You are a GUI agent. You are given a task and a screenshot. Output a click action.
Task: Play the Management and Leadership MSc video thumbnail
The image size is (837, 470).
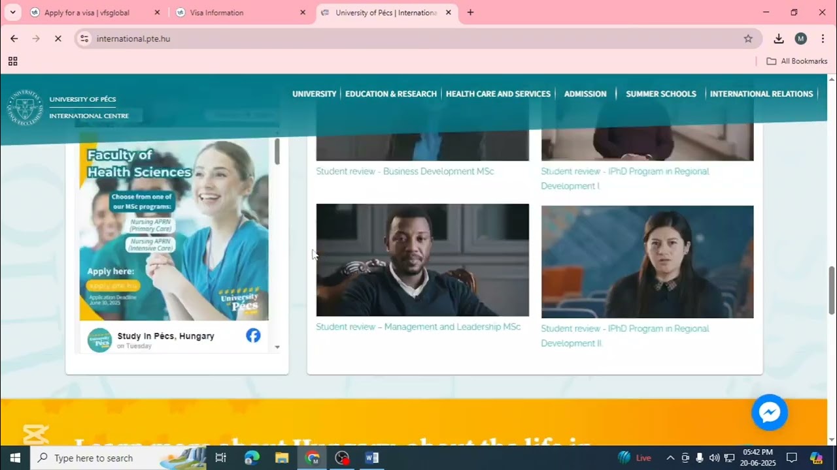pos(422,260)
